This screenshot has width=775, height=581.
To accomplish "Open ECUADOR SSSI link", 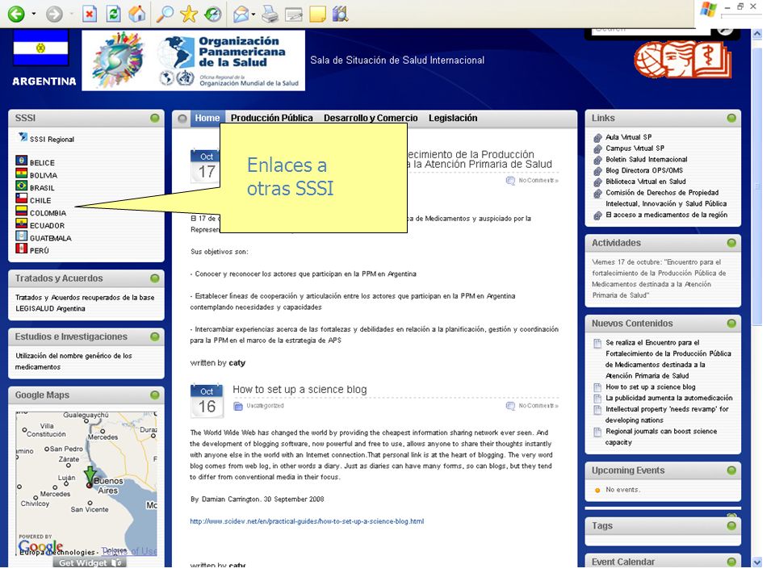I will [x=47, y=226].
